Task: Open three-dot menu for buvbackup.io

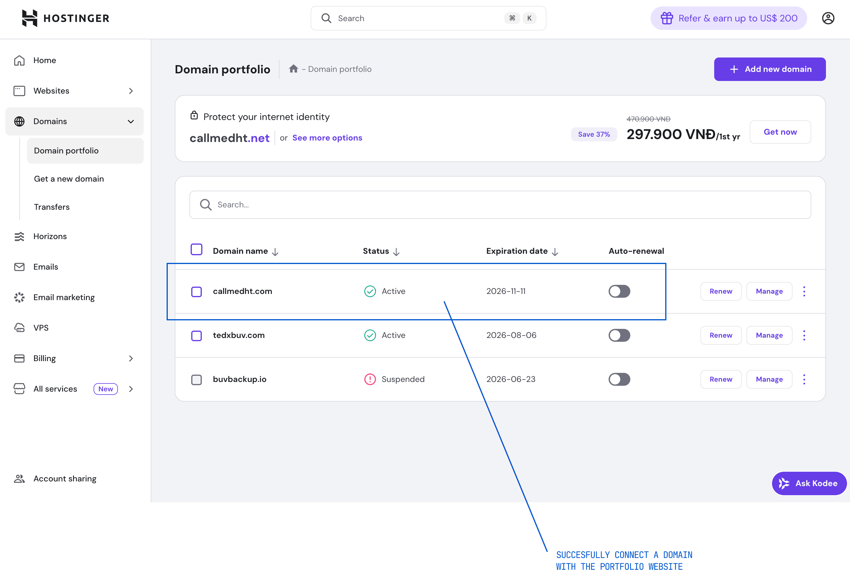Action: coord(804,379)
